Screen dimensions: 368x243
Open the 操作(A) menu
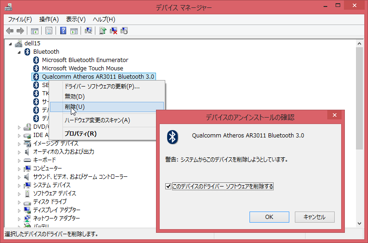(49, 19)
